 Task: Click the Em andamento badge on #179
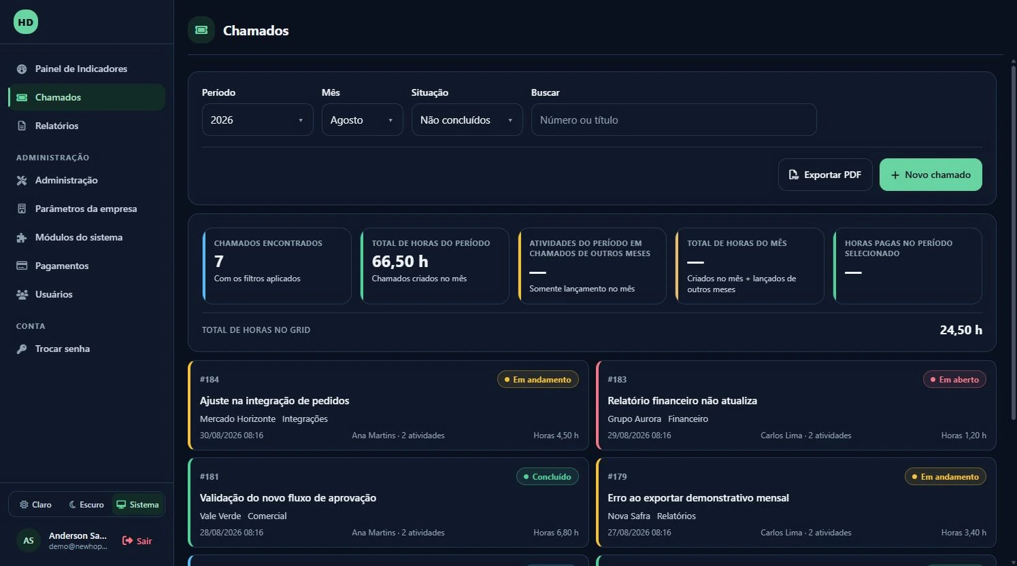coord(946,476)
